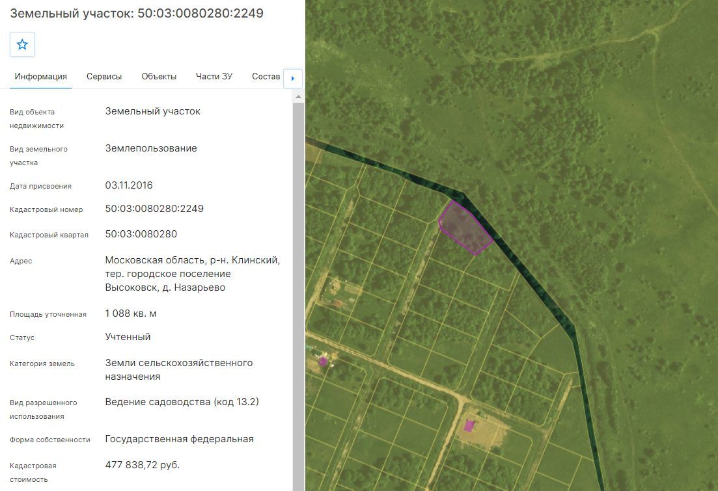Click the panel title Земельный участок: 50:03:0080280:2249
The image size is (718, 491).
pyautogui.click(x=137, y=13)
